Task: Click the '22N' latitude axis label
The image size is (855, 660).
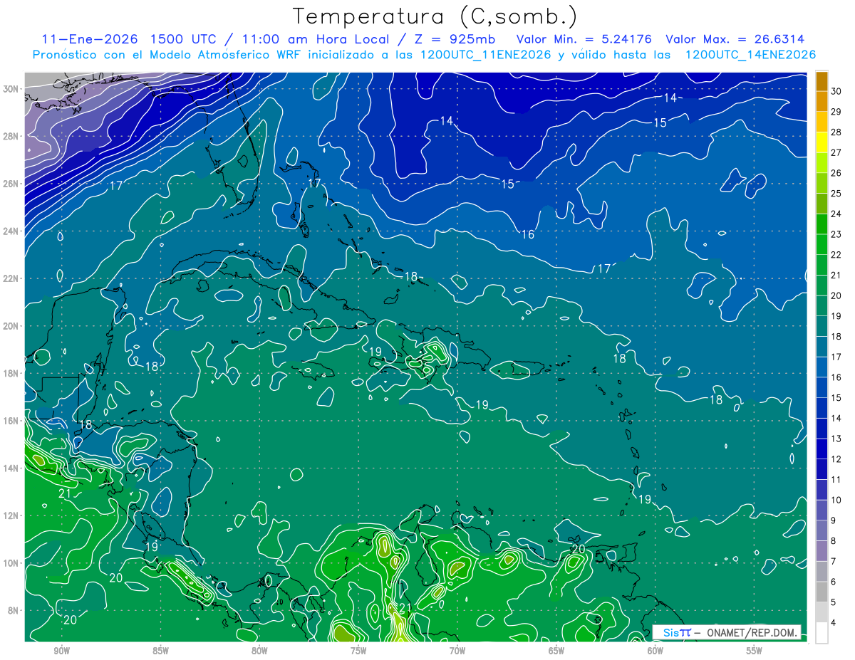Action: [x=11, y=278]
